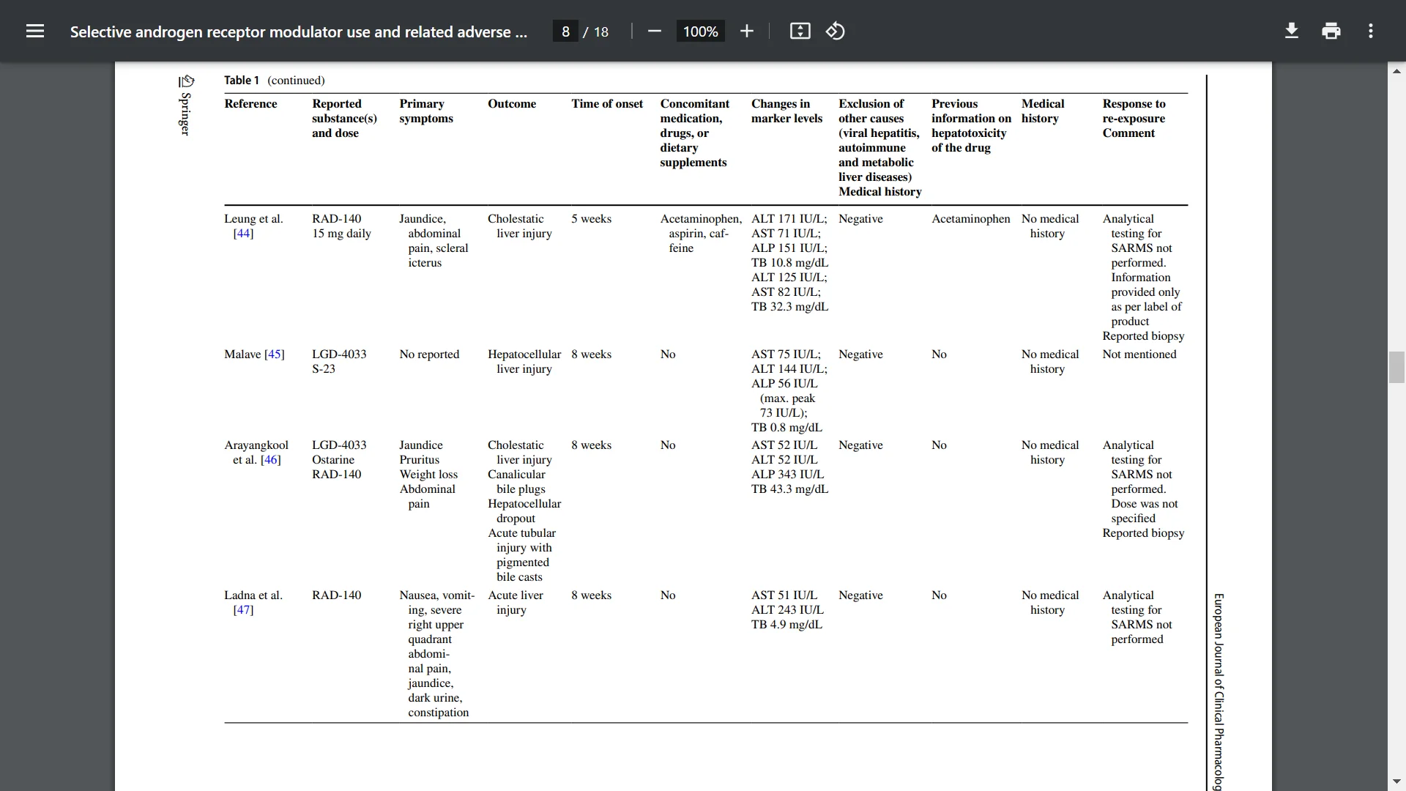Rotate the document counterclockwise

(836, 31)
